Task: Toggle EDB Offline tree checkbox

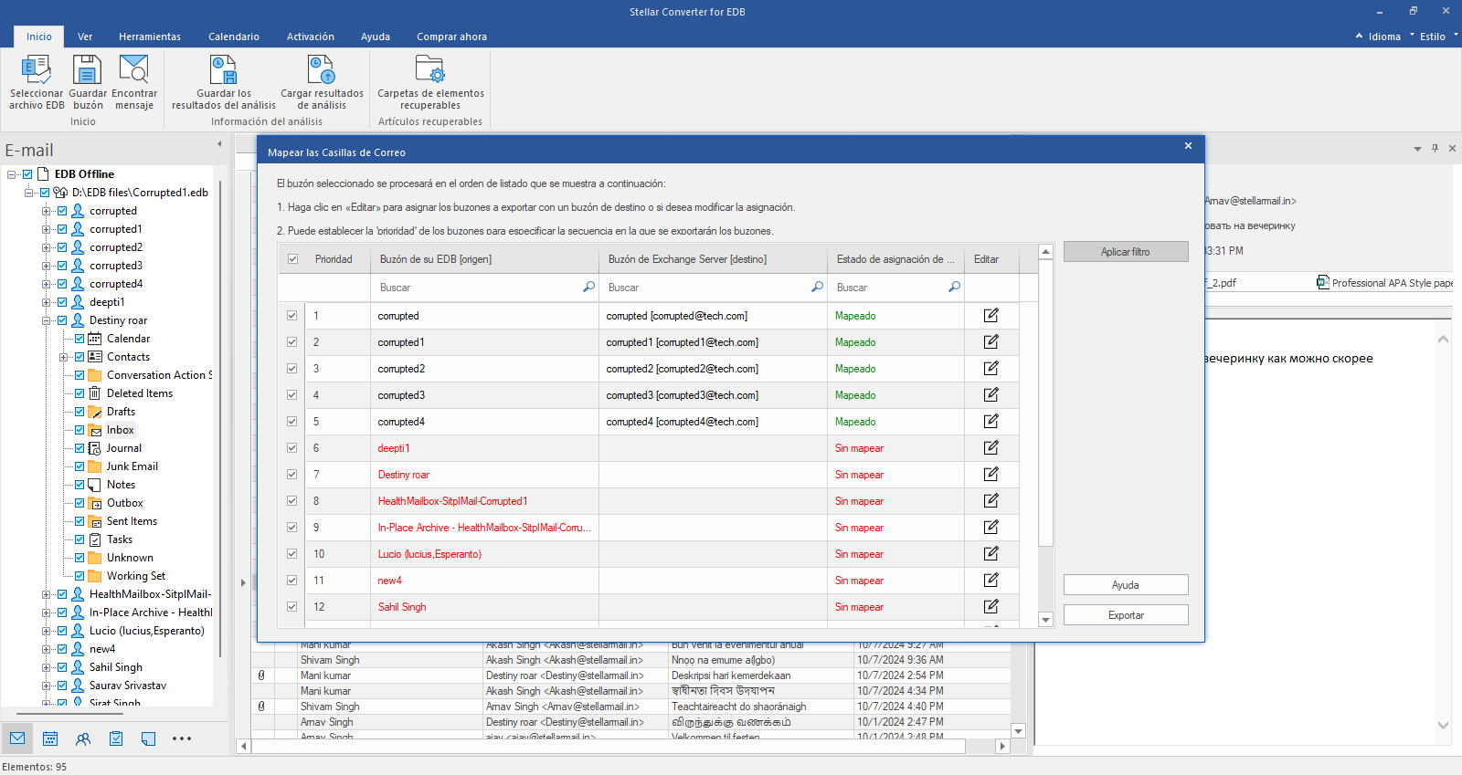Action: (x=27, y=174)
